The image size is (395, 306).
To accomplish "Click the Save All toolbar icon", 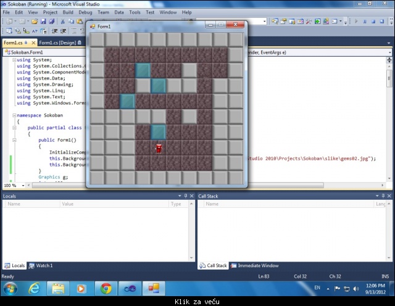I will 52,22.
